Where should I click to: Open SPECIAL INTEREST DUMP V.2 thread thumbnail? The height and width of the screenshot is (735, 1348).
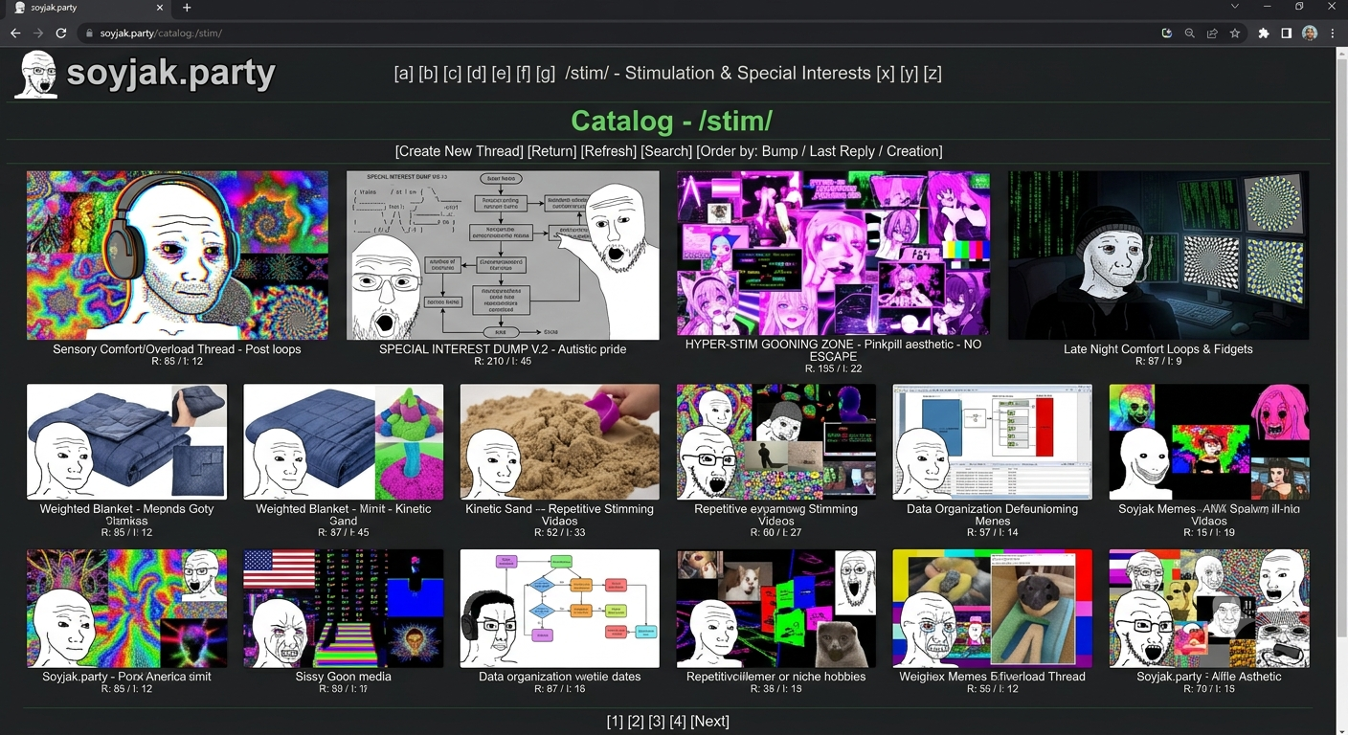click(x=503, y=256)
